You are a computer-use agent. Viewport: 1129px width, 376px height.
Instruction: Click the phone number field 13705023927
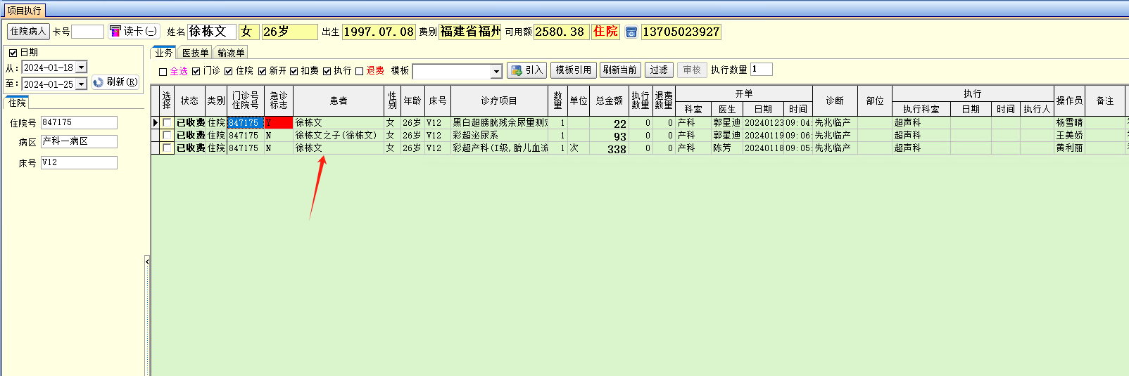coord(681,32)
